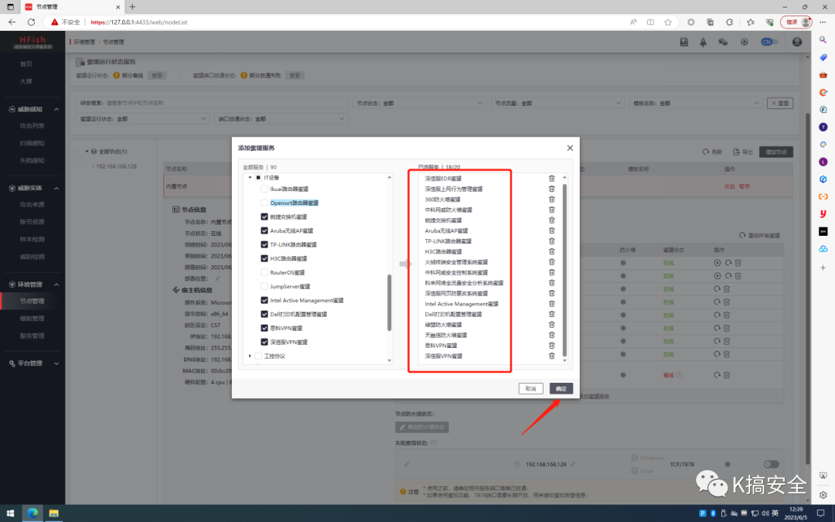This screenshot has height=522, width=835.
Task: Open the WeChat icon in HFish header
Action: click(723, 42)
